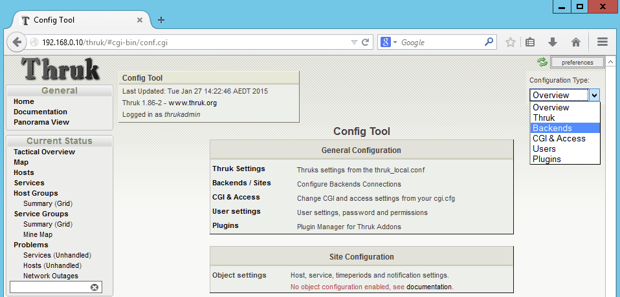Bookmark this page with the star icon
Screen dimensions: 620x297
(511, 42)
